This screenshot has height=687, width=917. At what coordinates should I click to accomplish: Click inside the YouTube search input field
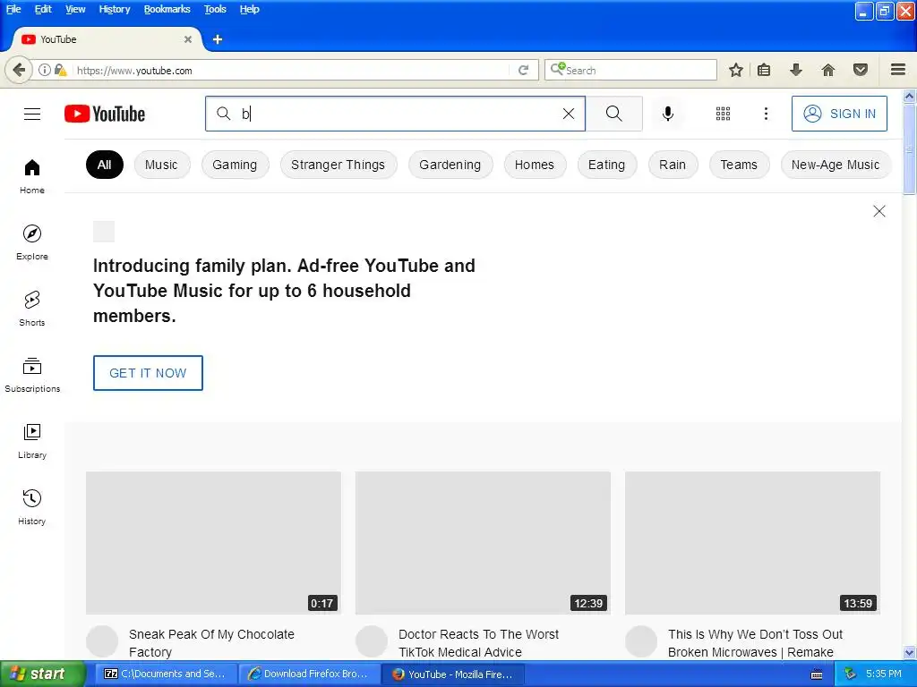tap(395, 114)
